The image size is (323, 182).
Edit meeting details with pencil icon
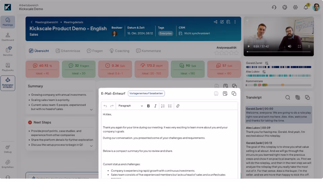coord(222,22)
